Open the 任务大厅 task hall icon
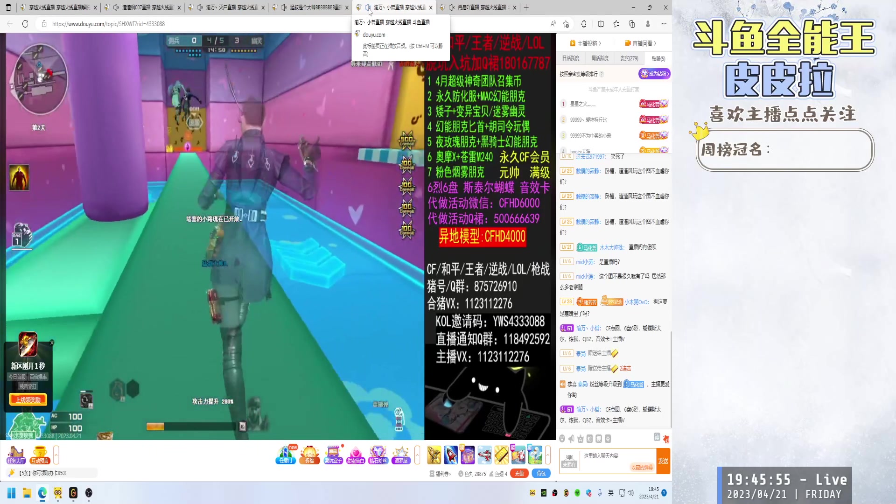 point(15,454)
